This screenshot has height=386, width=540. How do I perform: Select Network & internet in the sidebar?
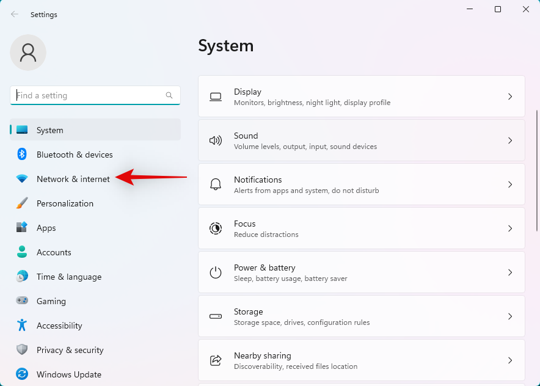[x=73, y=179]
